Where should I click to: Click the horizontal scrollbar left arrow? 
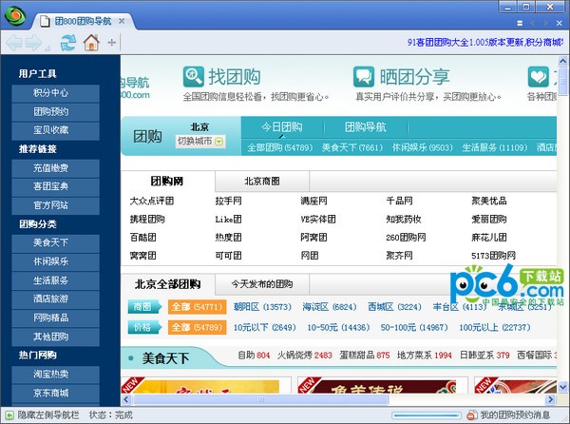[126, 399]
